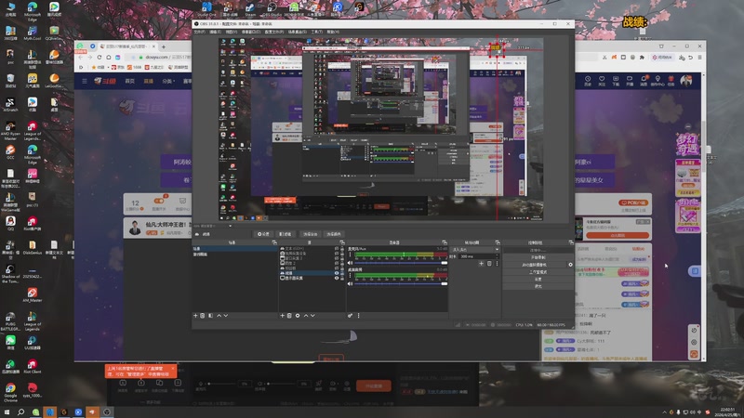Remove scene transition with trash icon
Image resolution: width=744 pixels, height=418 pixels.
point(489,264)
